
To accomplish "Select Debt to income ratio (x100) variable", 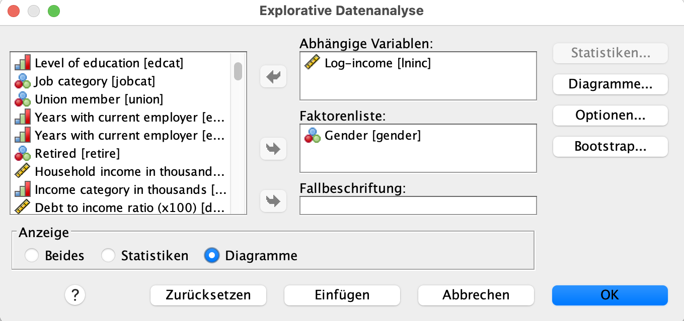I will point(121,207).
